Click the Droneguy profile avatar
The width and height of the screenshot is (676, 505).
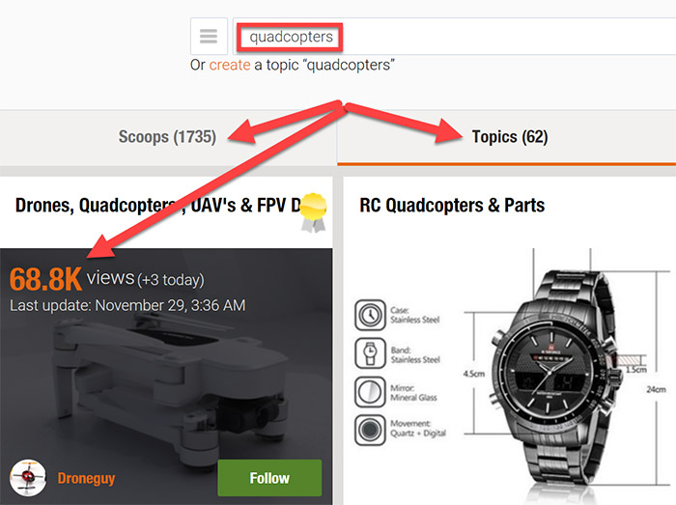coord(28,477)
